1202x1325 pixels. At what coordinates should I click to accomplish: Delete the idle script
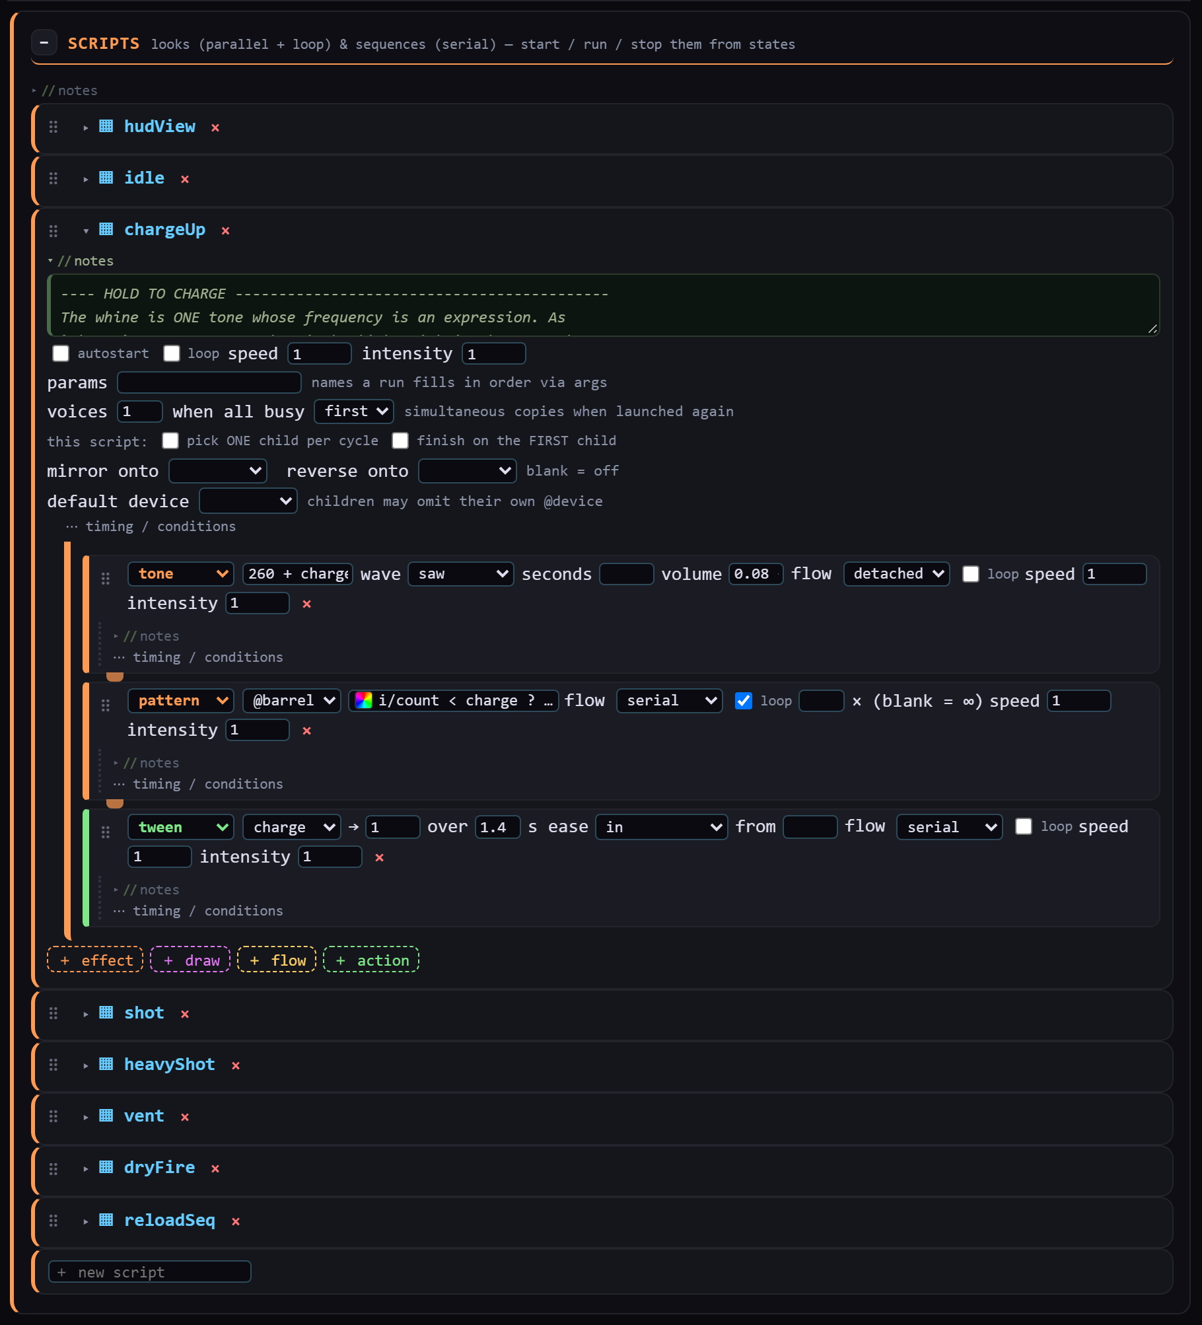[x=185, y=179]
